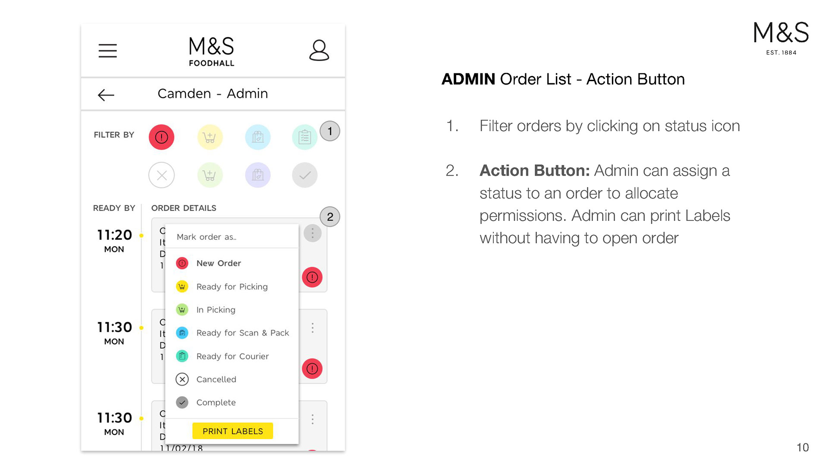The image size is (828, 466).
Task: Filter by red New Order status icon
Action: (162, 137)
